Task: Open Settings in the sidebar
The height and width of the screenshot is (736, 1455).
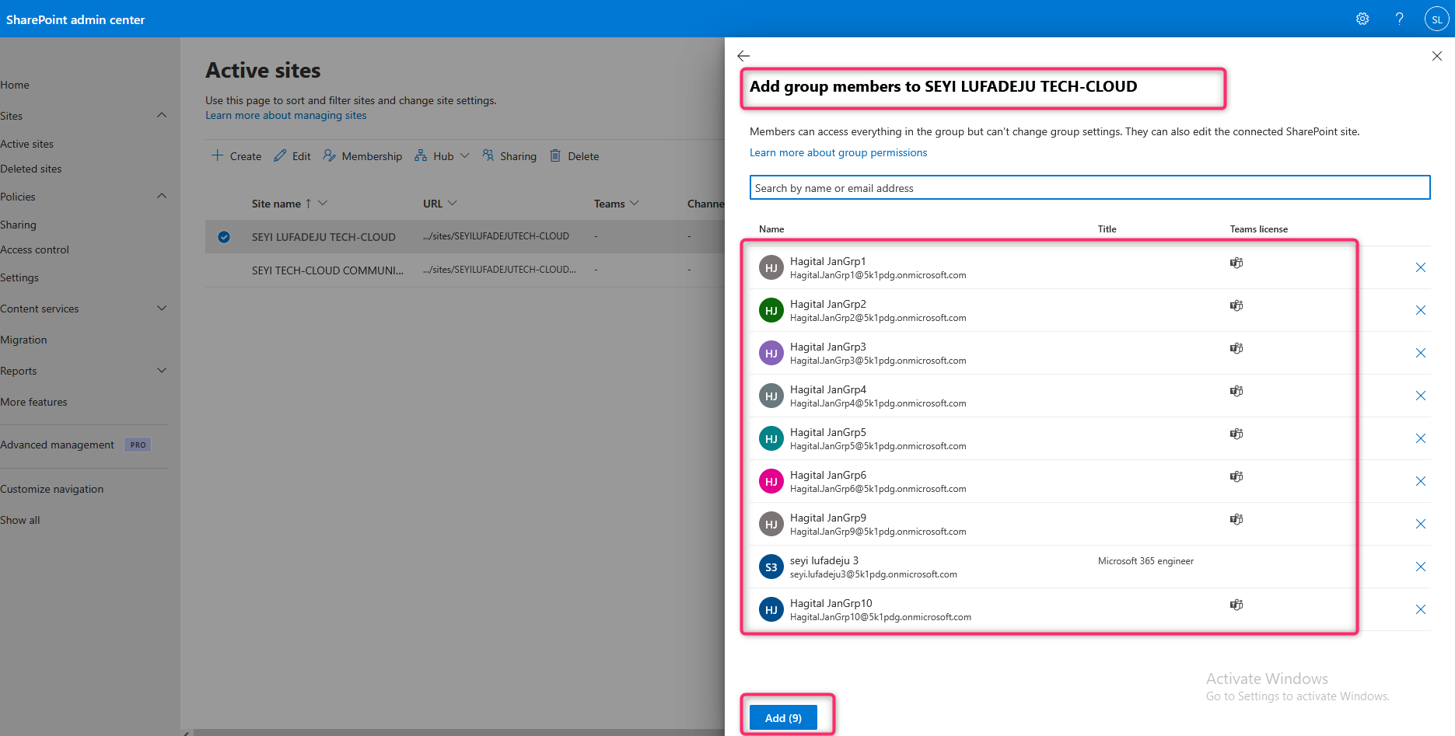Action: click(19, 277)
